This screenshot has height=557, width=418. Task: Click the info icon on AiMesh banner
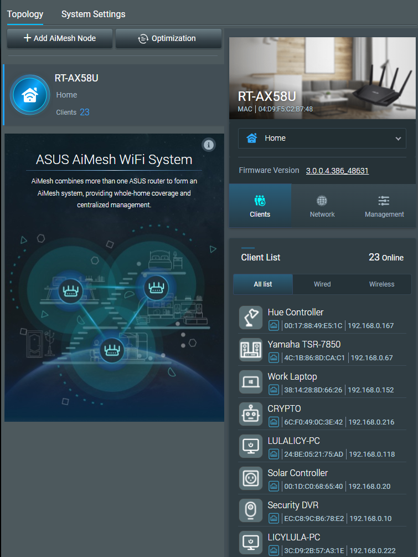tap(209, 145)
